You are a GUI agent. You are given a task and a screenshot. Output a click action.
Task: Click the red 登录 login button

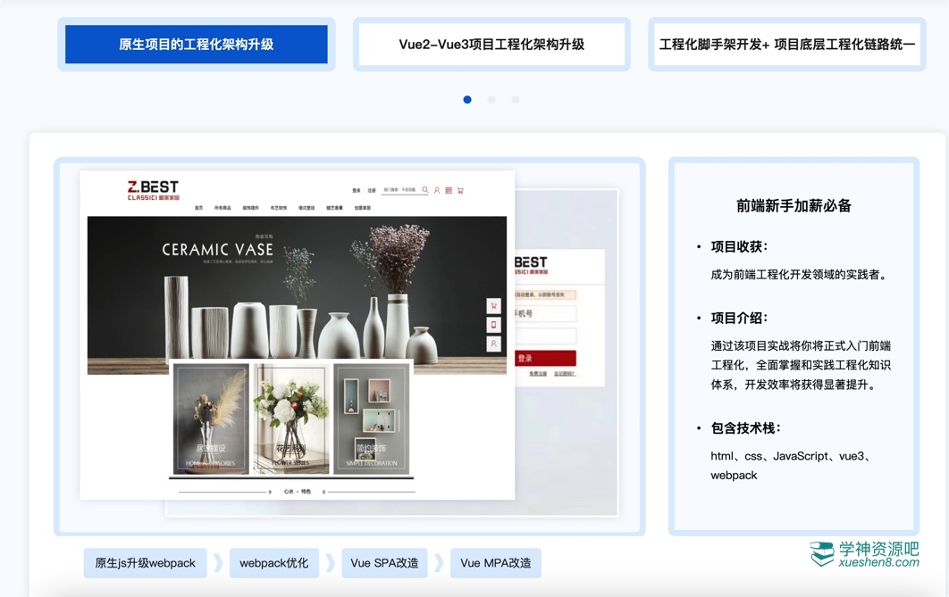[x=543, y=359]
